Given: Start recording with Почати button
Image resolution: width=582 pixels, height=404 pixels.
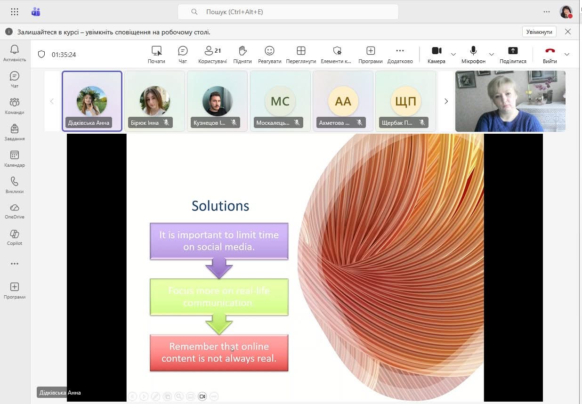Looking at the screenshot, I should pos(156,54).
